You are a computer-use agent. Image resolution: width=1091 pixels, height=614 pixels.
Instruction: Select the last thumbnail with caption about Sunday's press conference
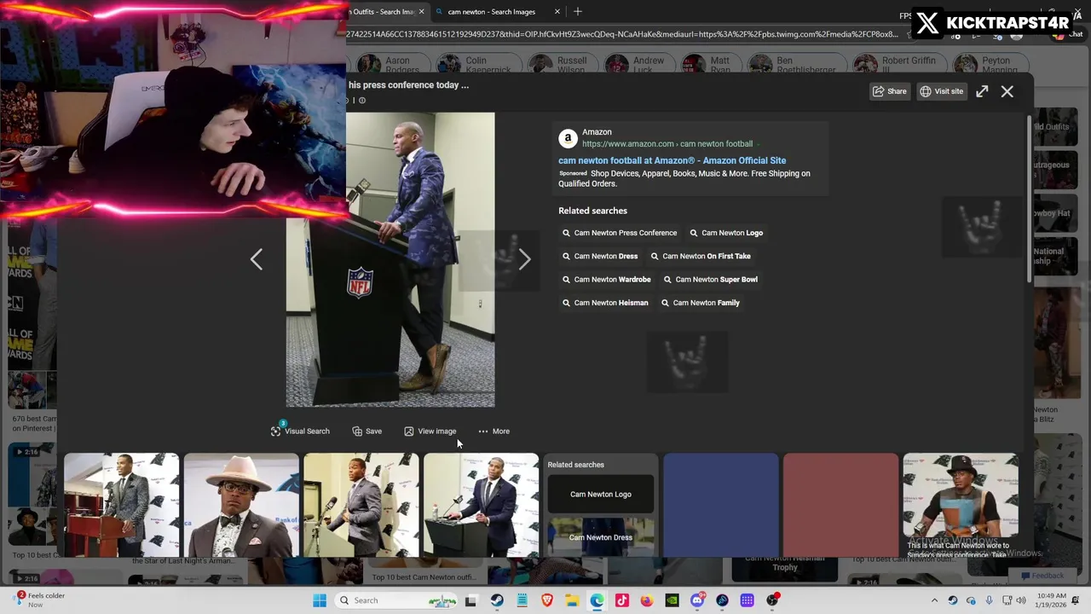(x=961, y=505)
